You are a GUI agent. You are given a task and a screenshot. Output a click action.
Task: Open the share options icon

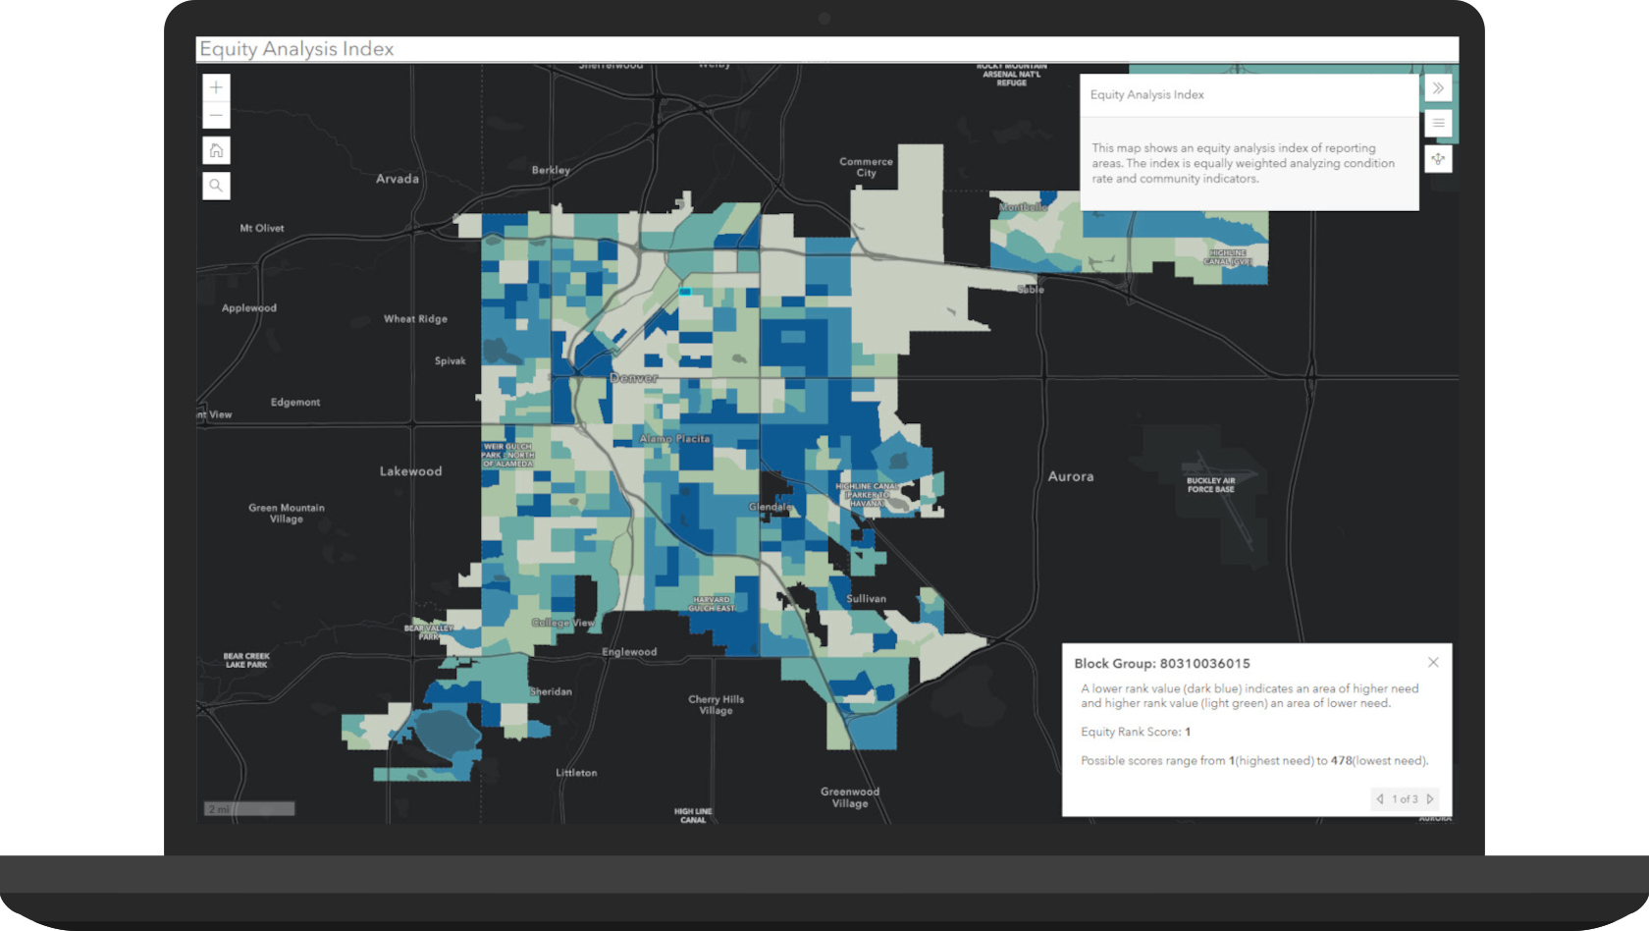click(x=1438, y=159)
